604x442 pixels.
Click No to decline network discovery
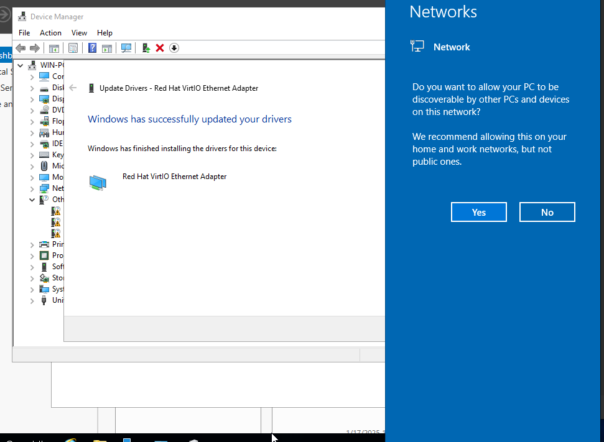(x=547, y=212)
